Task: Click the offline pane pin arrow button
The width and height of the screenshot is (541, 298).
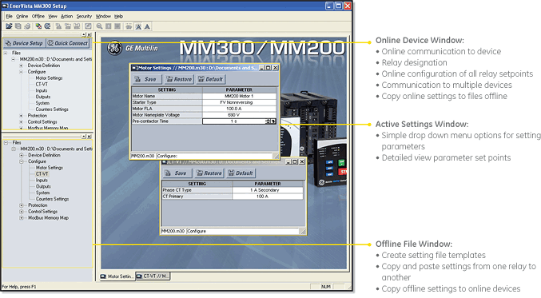Action: point(84,137)
